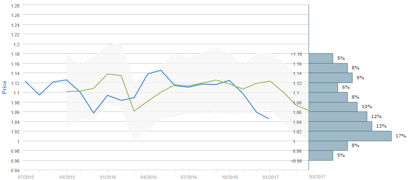Click the 04/2016 x-axis label

coord(148,177)
